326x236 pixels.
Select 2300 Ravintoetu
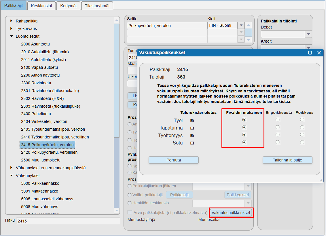(x=36, y=83)
